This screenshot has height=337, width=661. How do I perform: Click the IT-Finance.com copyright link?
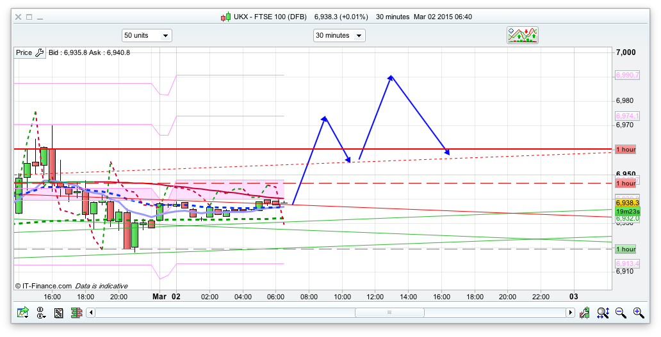pos(44,286)
